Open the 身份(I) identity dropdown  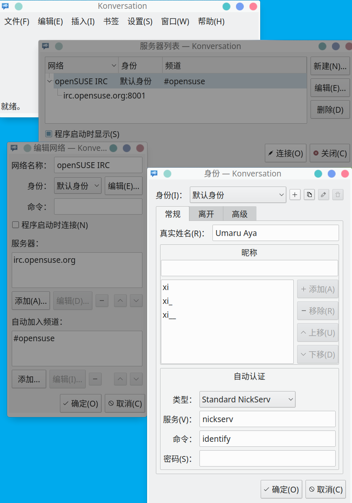click(238, 195)
